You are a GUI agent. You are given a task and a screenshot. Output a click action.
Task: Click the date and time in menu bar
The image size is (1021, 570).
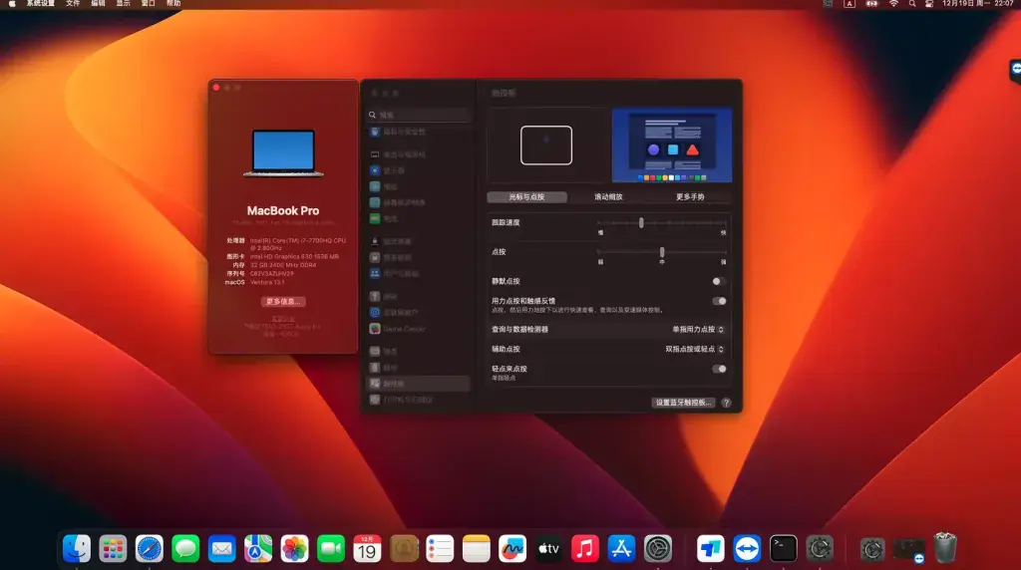[x=978, y=3]
